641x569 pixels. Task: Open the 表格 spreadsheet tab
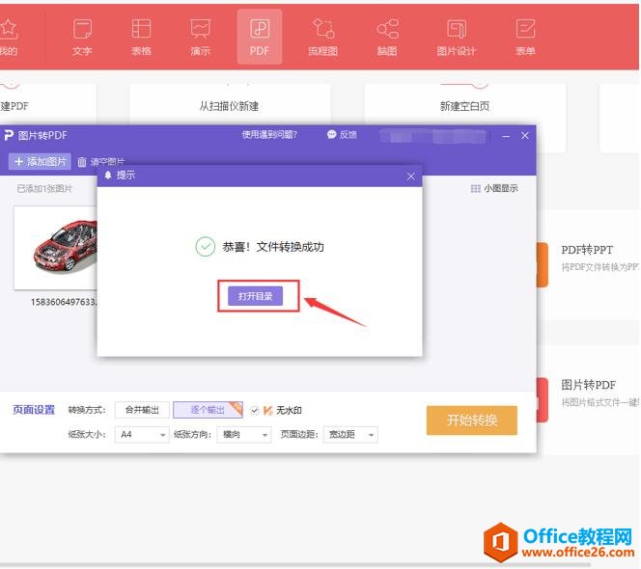(x=141, y=37)
